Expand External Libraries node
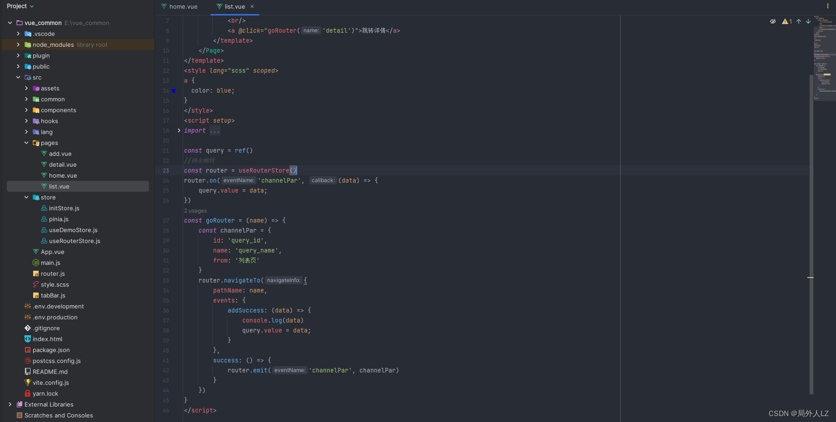This screenshot has height=422, width=836. click(x=10, y=404)
